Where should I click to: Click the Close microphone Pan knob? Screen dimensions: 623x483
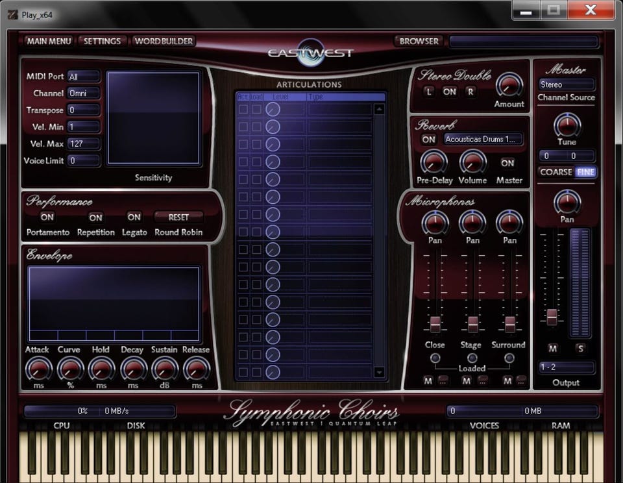point(435,223)
